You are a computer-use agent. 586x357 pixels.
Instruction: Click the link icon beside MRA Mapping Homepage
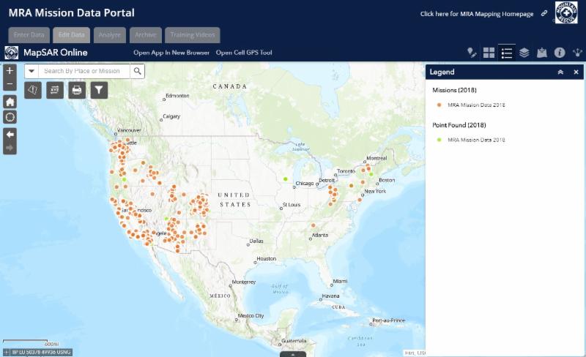tap(544, 13)
